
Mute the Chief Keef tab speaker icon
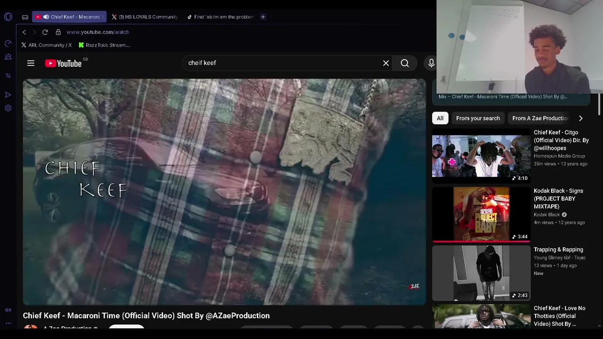(46, 17)
